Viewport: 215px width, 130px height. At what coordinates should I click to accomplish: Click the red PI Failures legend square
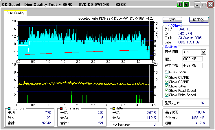pos(62,109)
